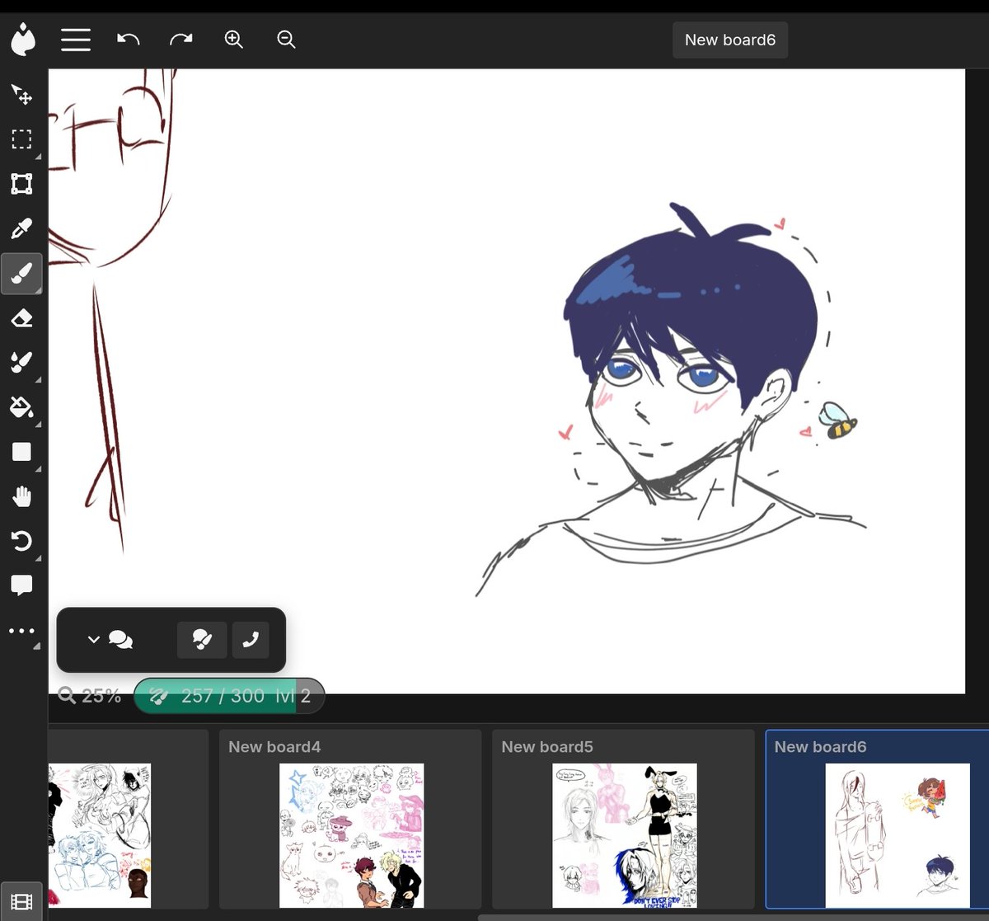Select the Rectangular selection tool
This screenshot has height=921, width=989.
pos(22,139)
